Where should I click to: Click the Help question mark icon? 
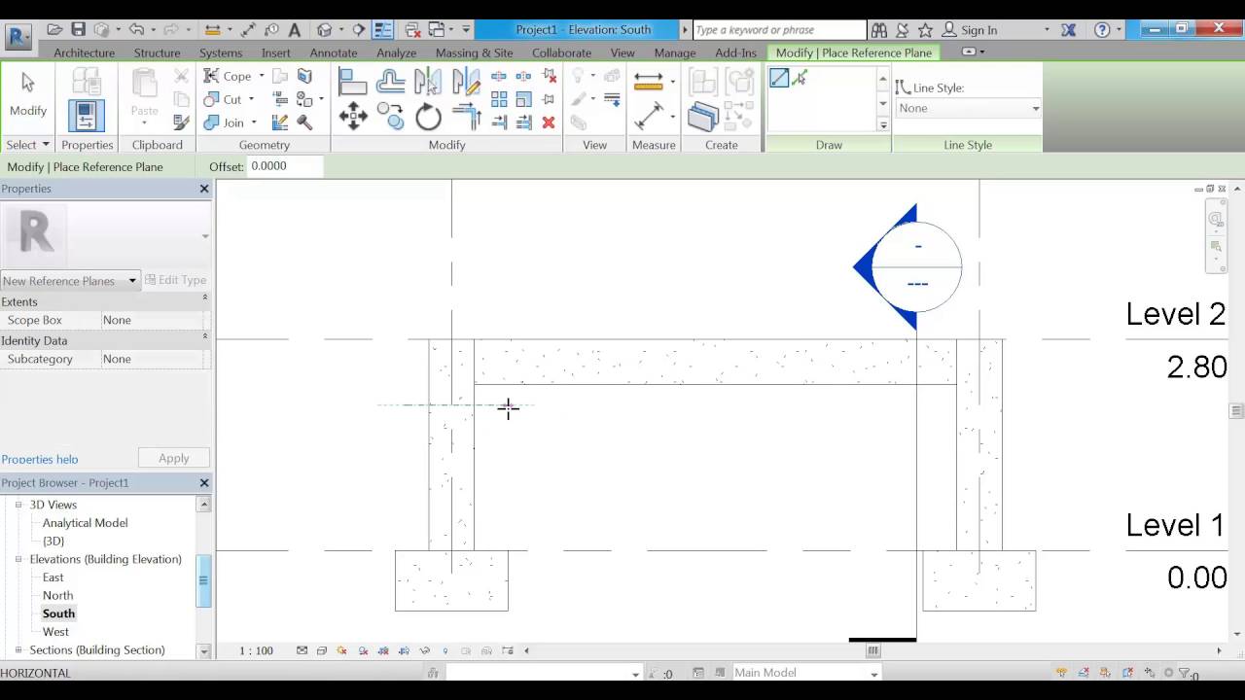[1102, 30]
